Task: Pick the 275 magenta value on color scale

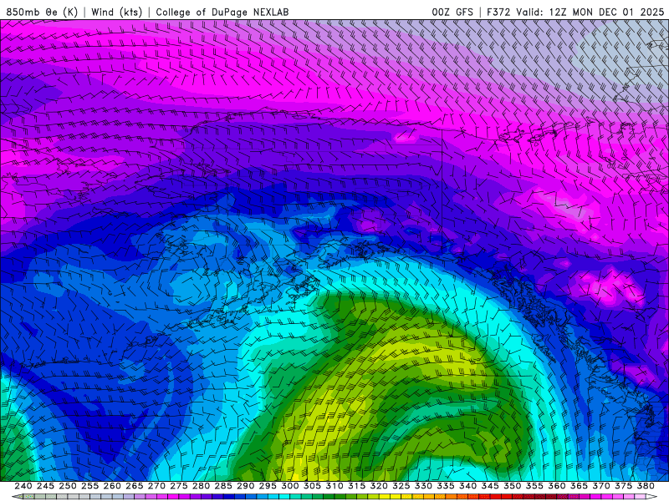Action: click(x=179, y=486)
